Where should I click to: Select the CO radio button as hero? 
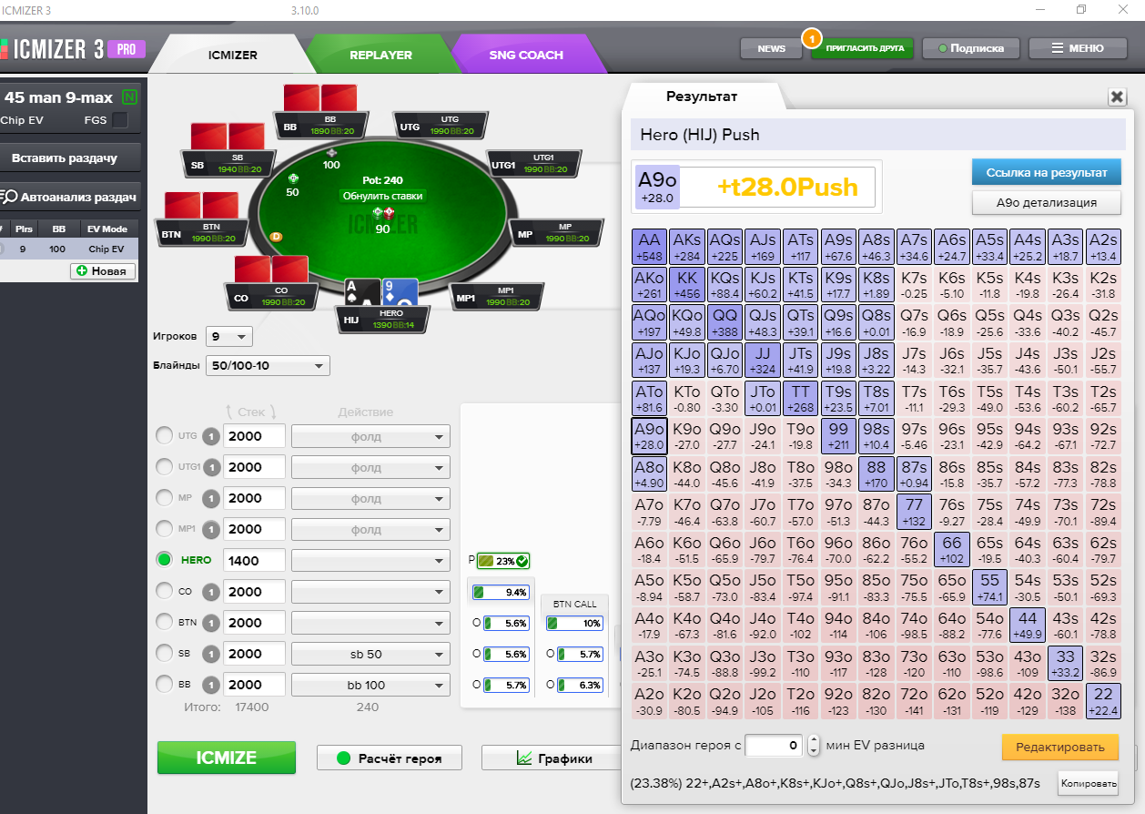coord(164,591)
